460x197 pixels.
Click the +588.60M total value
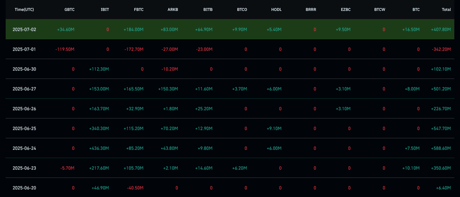440,148
